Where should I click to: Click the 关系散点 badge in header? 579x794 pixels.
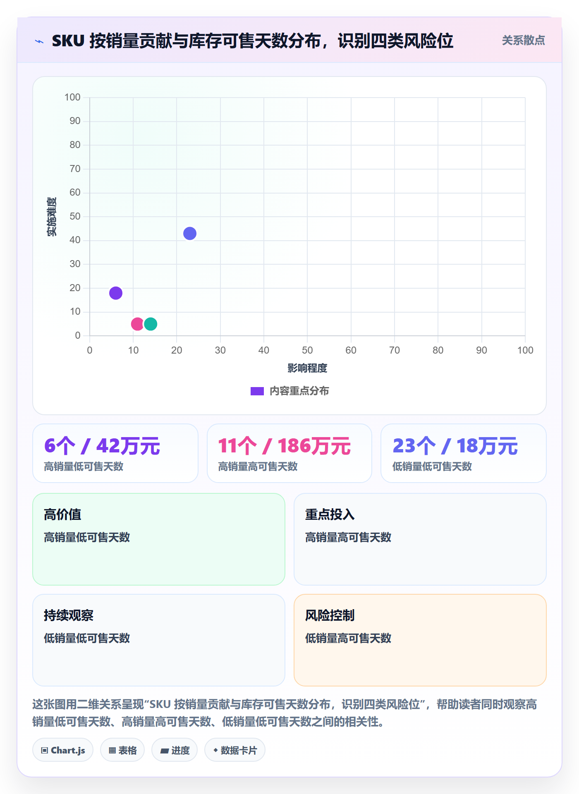523,41
